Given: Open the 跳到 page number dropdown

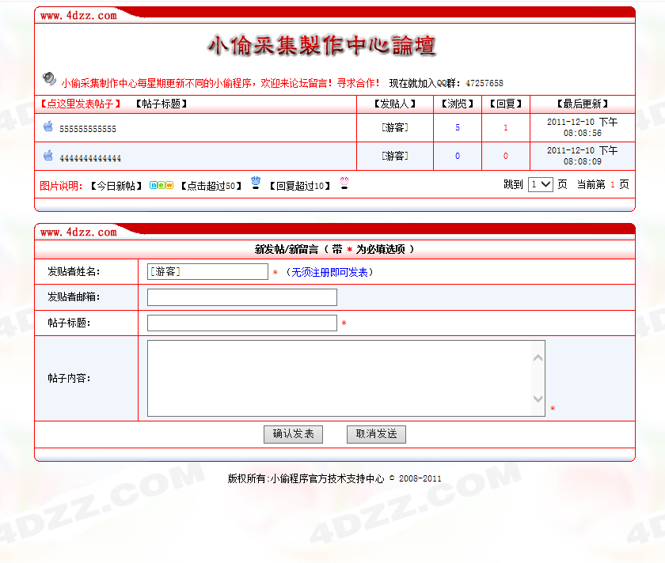Looking at the screenshot, I should click(540, 185).
